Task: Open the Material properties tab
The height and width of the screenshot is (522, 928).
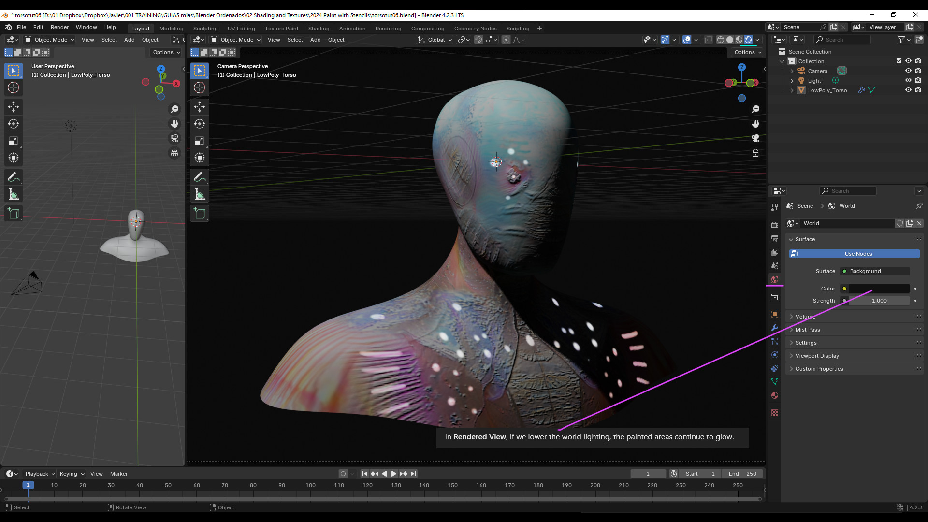Action: (x=775, y=395)
